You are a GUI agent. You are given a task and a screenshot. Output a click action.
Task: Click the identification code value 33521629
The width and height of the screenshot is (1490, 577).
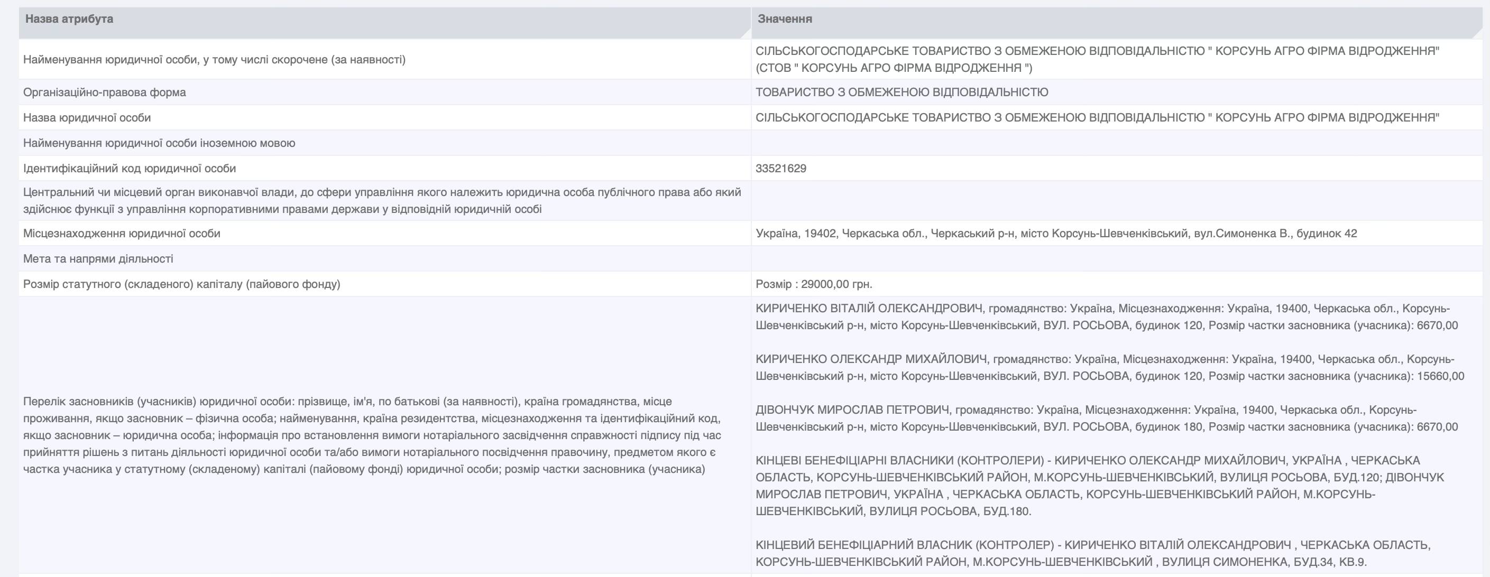click(x=781, y=168)
